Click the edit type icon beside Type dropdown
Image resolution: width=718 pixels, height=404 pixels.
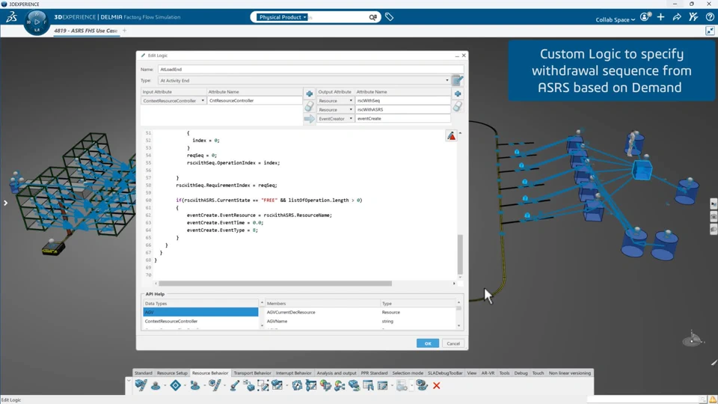[458, 81]
